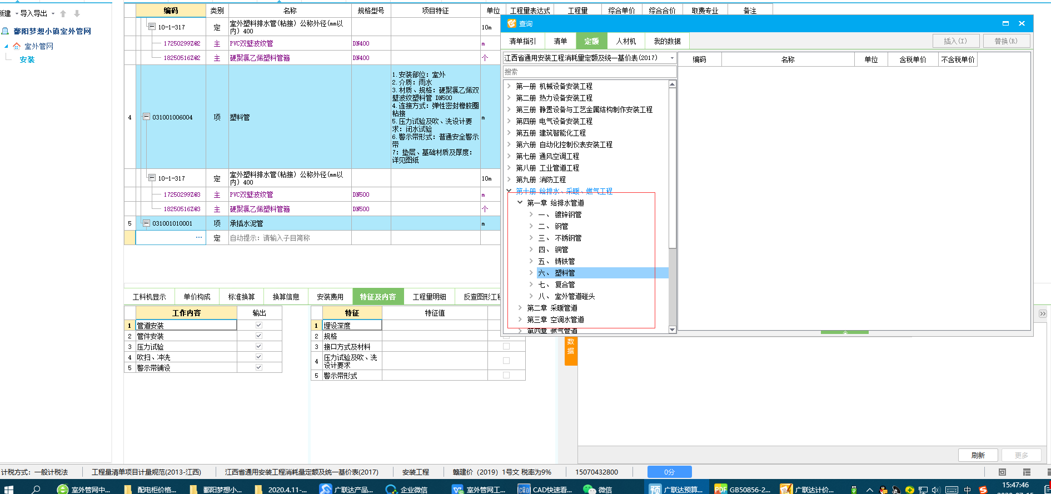Check the box in 警示带形式 row
This screenshot has width=1051, height=494.
pos(506,375)
